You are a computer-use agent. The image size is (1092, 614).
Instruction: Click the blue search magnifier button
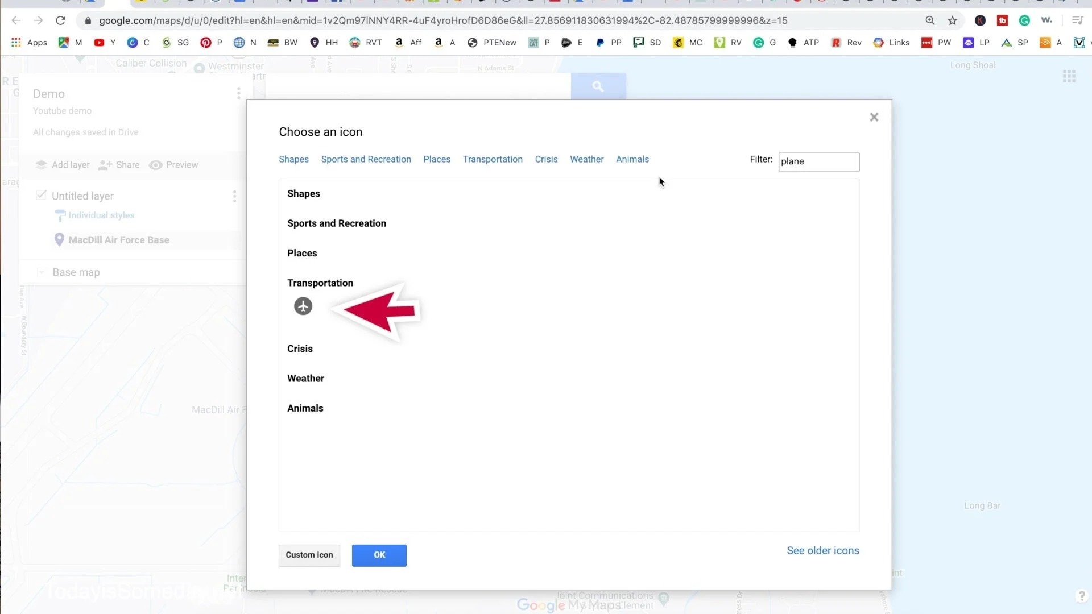(x=598, y=86)
